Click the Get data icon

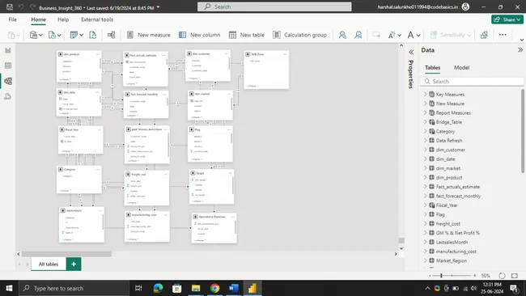(x=33, y=35)
